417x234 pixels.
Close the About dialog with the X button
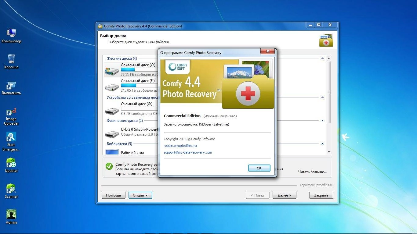pos(267,51)
